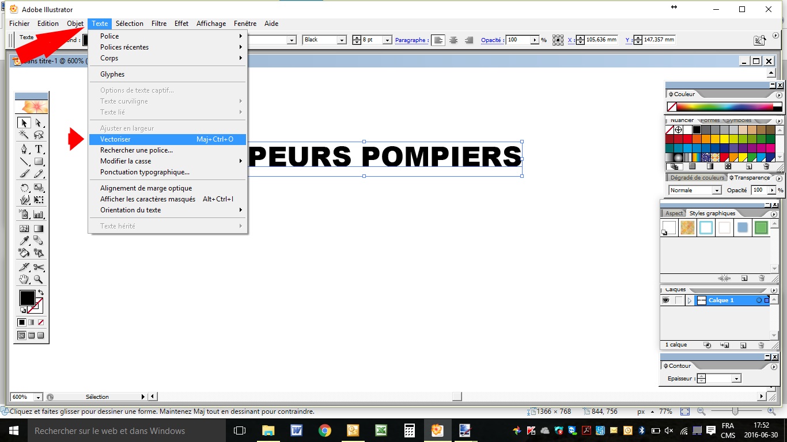Select the Line Segment tool
787x442 pixels.
(x=24, y=161)
